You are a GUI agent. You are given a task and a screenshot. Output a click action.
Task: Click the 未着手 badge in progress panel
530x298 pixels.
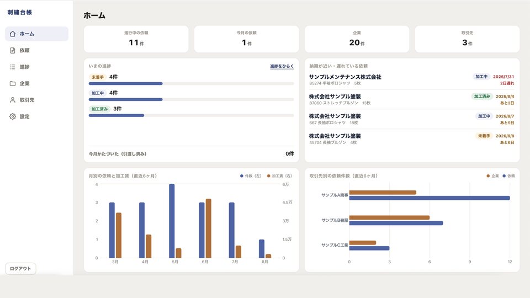tap(98, 77)
